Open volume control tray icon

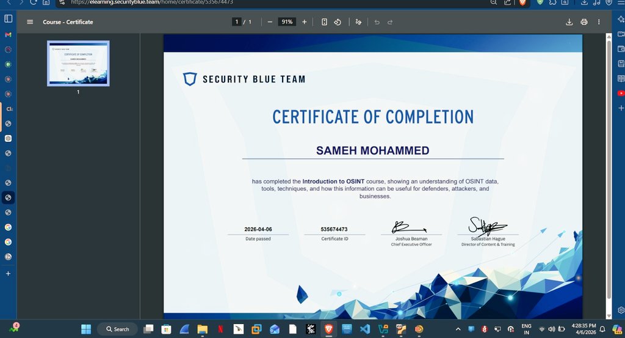coord(552,329)
